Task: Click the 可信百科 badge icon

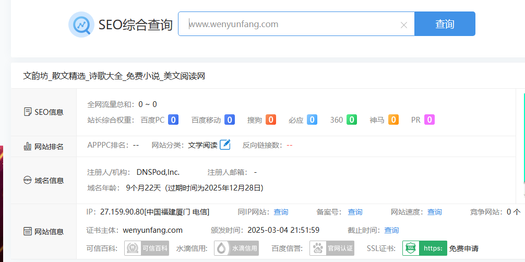Action: tap(147, 248)
